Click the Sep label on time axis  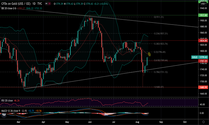pos(161,122)
